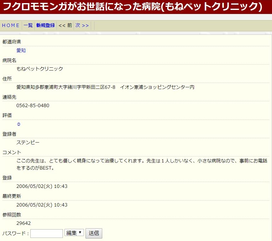Click the 都道府県 field label

12,42
